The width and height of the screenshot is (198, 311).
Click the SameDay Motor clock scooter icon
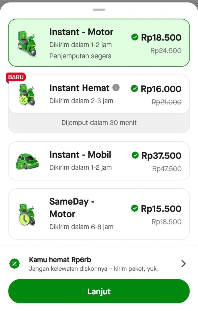click(x=27, y=214)
